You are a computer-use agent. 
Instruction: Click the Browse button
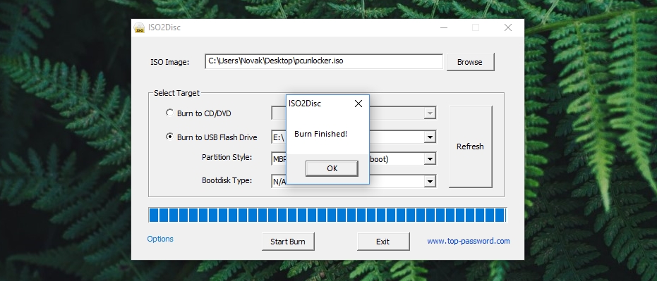pos(470,62)
